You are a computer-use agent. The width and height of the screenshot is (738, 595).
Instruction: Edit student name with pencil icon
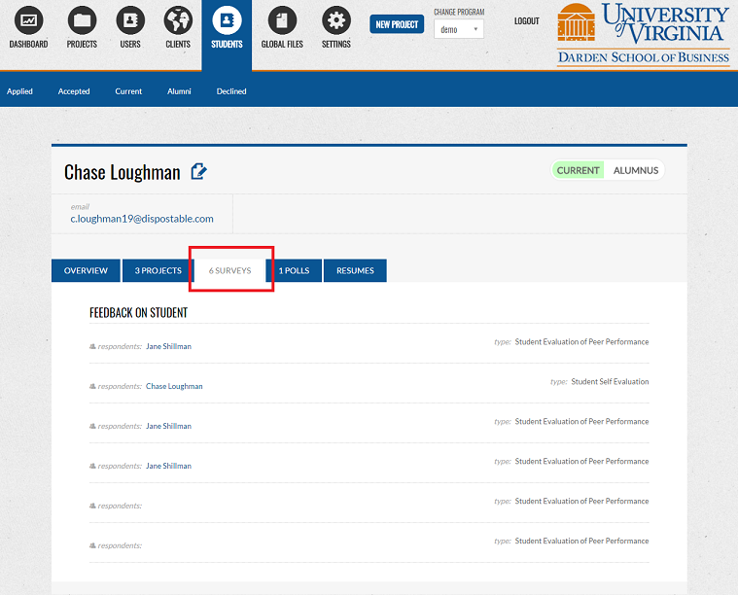198,171
